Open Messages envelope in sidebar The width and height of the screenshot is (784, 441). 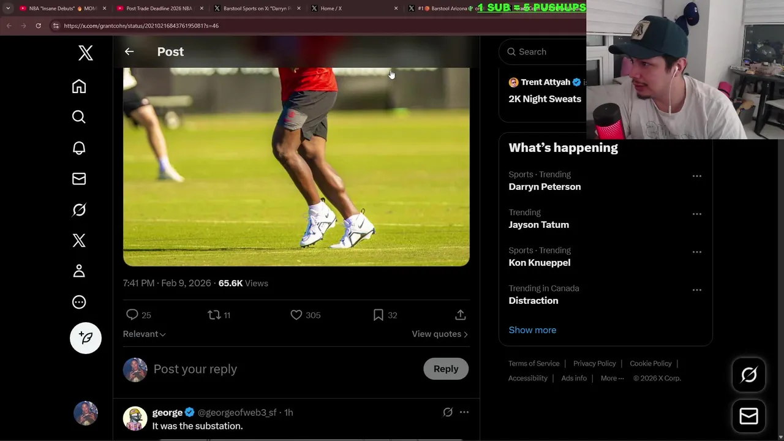coord(79,179)
